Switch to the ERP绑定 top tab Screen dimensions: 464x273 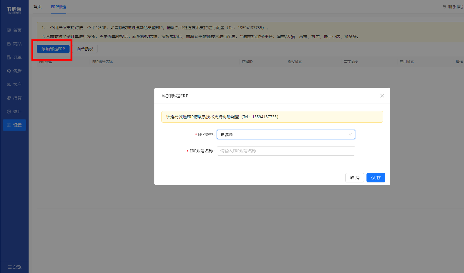coord(59,7)
